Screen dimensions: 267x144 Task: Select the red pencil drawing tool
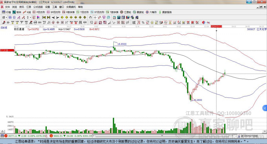[x=4, y=22]
